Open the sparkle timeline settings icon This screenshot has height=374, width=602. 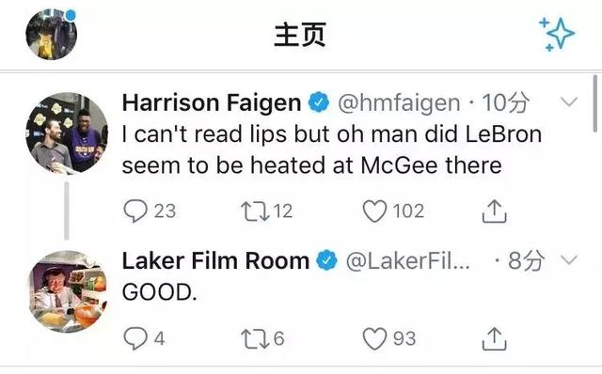557,34
